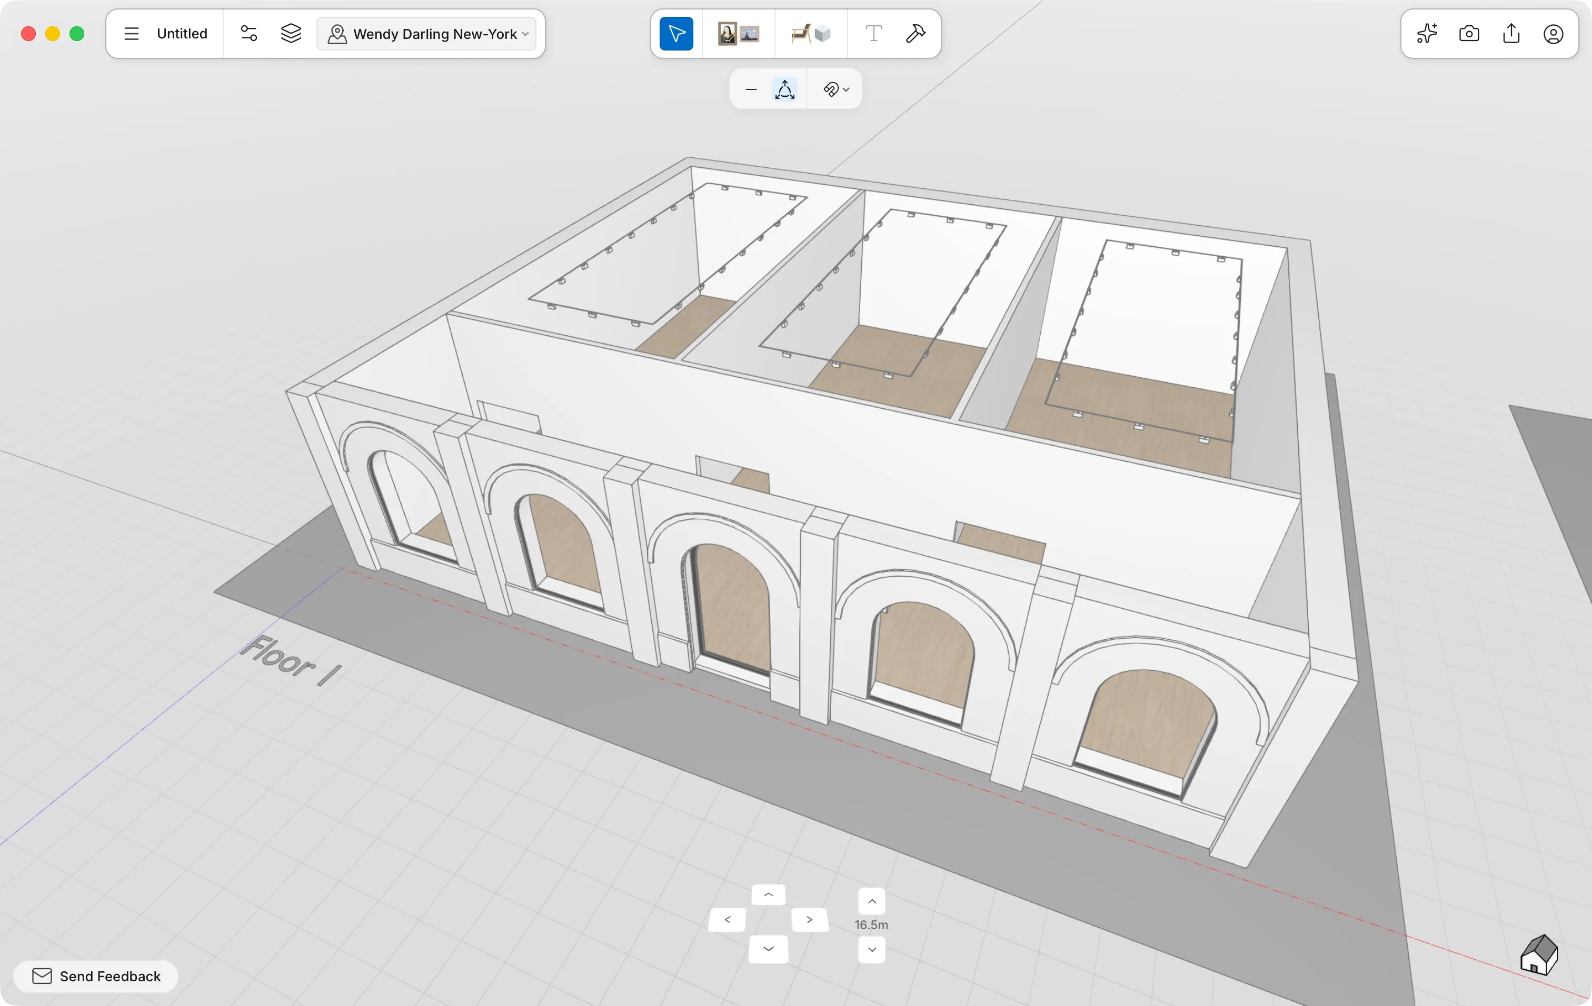The image size is (1592, 1006).
Task: Decrease camera height below 16.5m
Action: [x=872, y=950]
